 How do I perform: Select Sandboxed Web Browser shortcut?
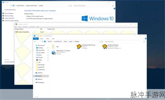click(x=86, y=47)
